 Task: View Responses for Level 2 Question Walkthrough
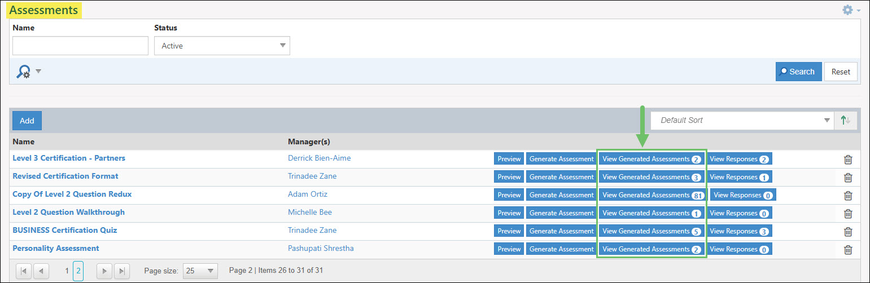pyautogui.click(x=739, y=213)
